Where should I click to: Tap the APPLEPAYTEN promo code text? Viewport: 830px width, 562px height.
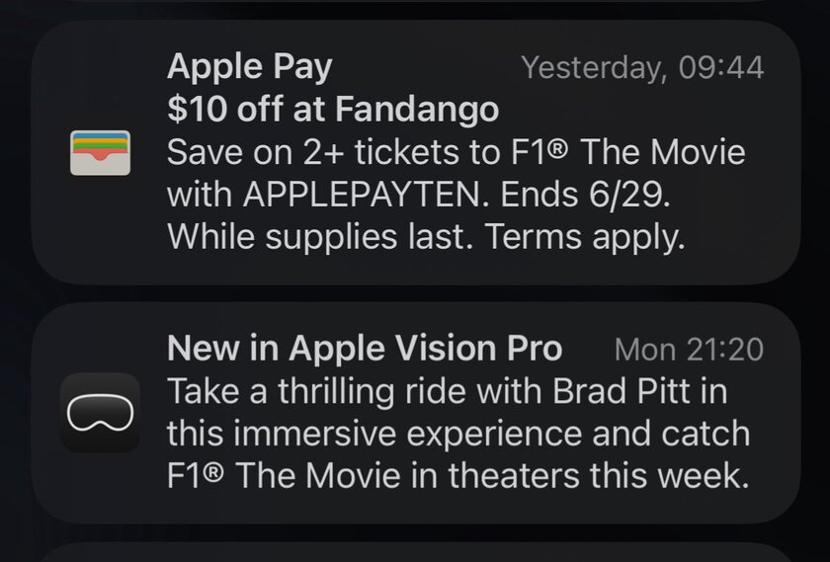362,195
